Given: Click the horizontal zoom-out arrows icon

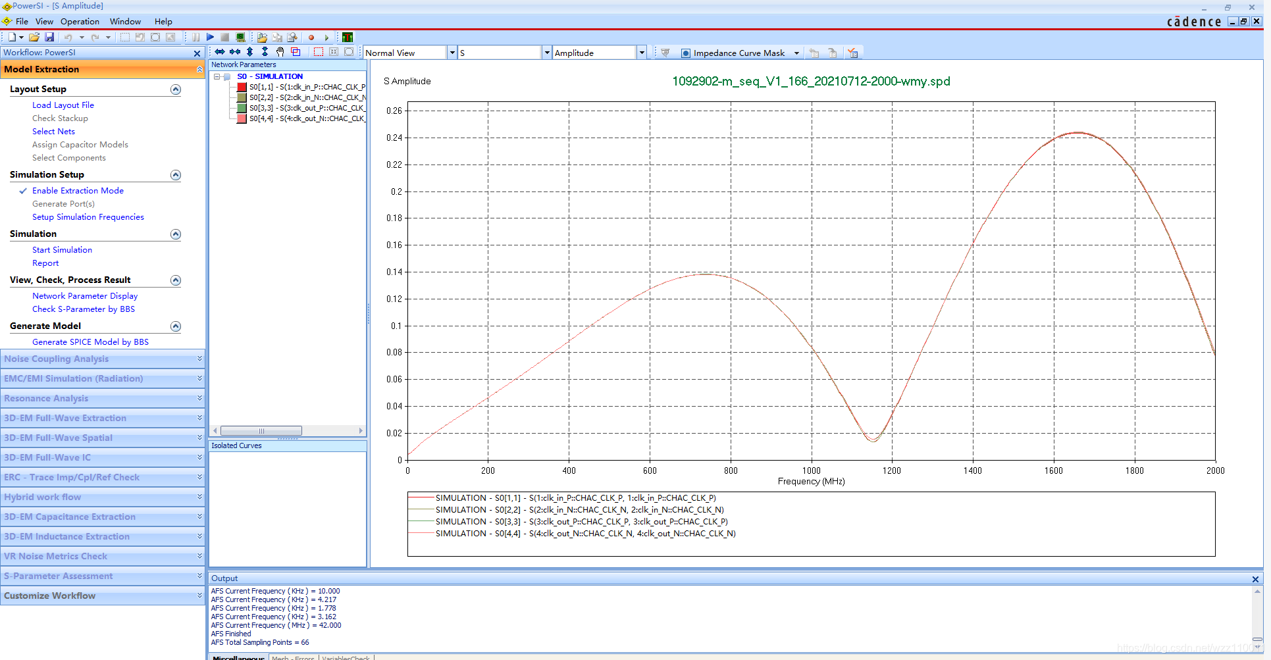Looking at the screenshot, I should (220, 52).
